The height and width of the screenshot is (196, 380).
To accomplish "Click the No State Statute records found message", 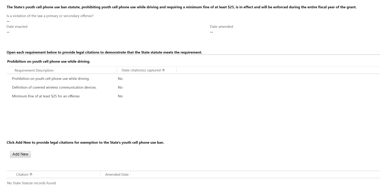I will pyautogui.click(x=32, y=183).
